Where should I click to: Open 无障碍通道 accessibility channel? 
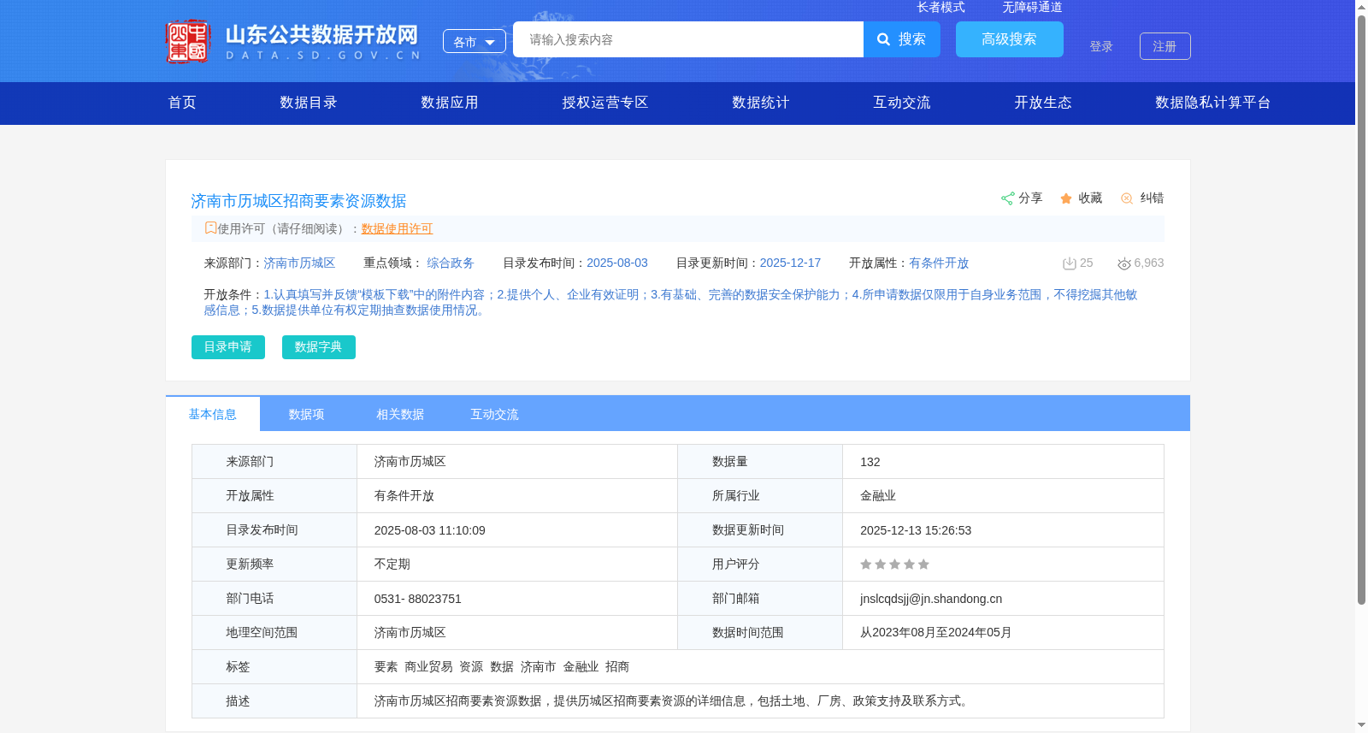tap(1032, 7)
